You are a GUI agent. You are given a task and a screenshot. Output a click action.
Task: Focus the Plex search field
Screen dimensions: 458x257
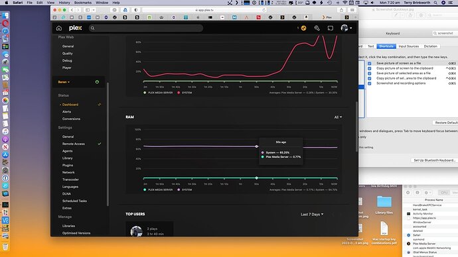pyautogui.click(x=146, y=28)
